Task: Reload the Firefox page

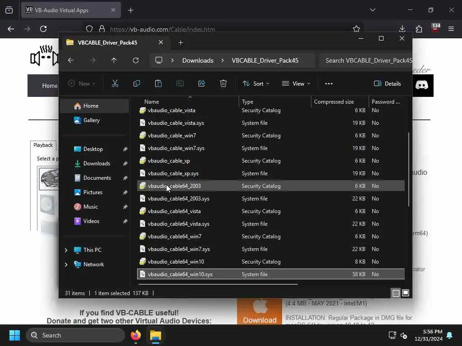Action: coord(43,29)
